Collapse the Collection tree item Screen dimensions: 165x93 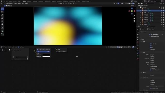tap(139, 7)
